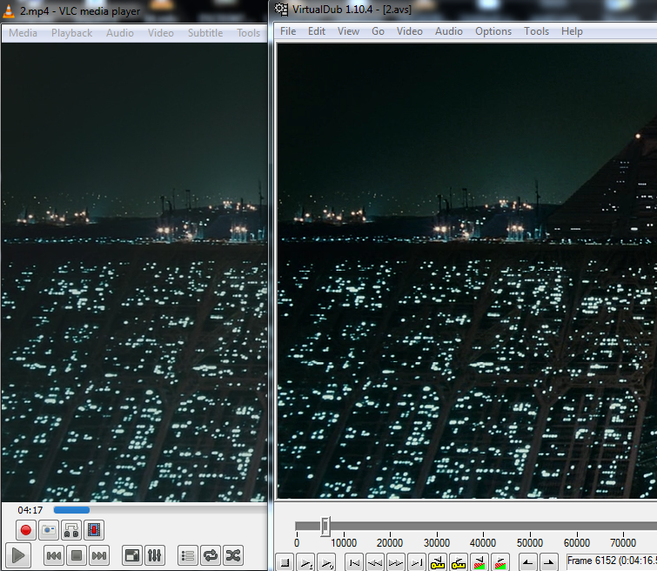Open VirtualDub View menu
This screenshot has width=657, height=571.
click(348, 31)
